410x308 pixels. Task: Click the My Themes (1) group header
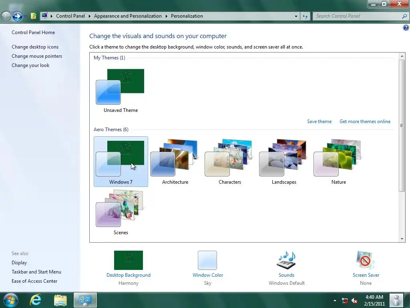tap(109, 58)
